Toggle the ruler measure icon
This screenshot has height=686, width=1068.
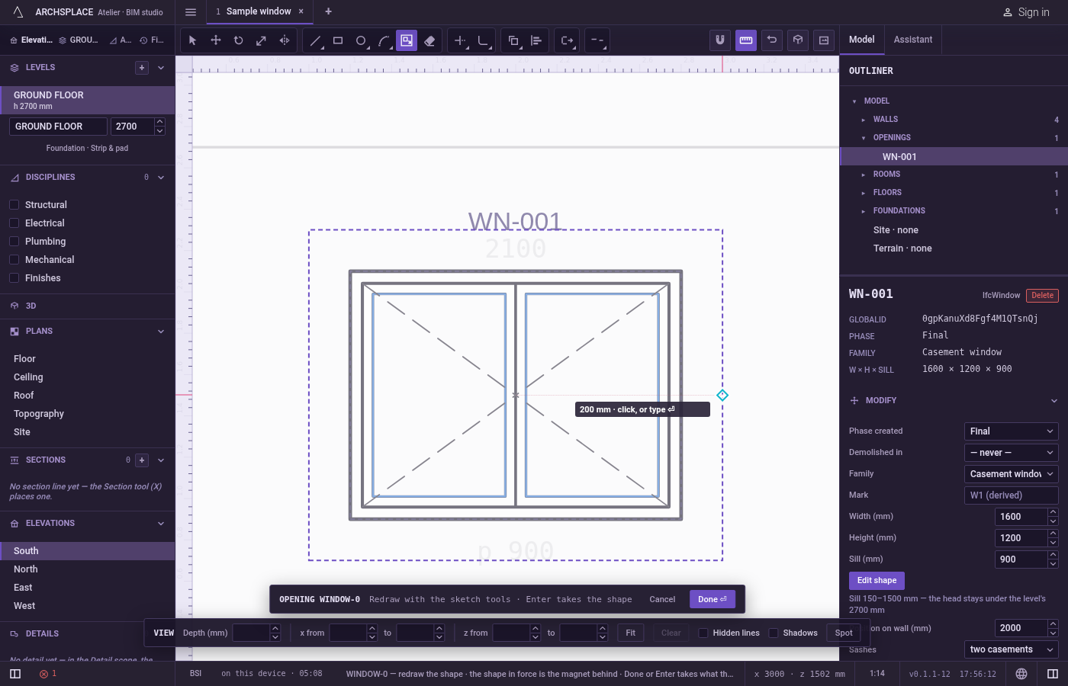pyautogui.click(x=746, y=40)
